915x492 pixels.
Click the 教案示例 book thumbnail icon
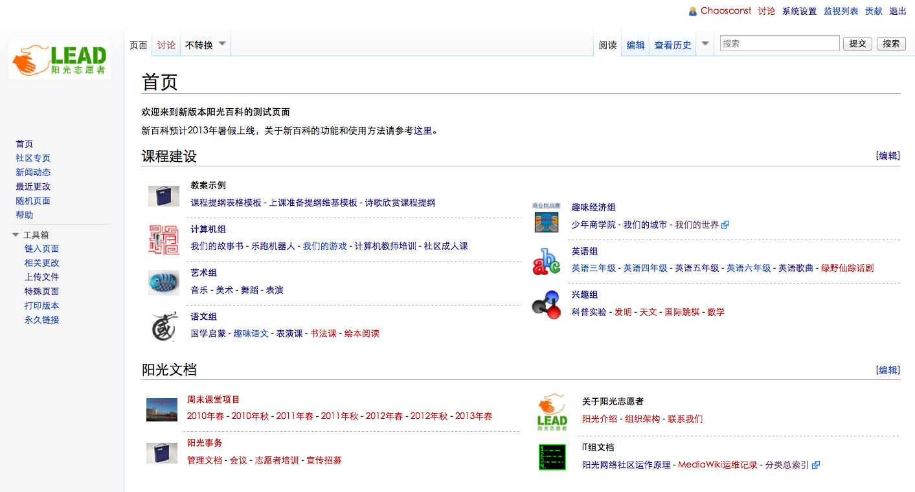(164, 196)
